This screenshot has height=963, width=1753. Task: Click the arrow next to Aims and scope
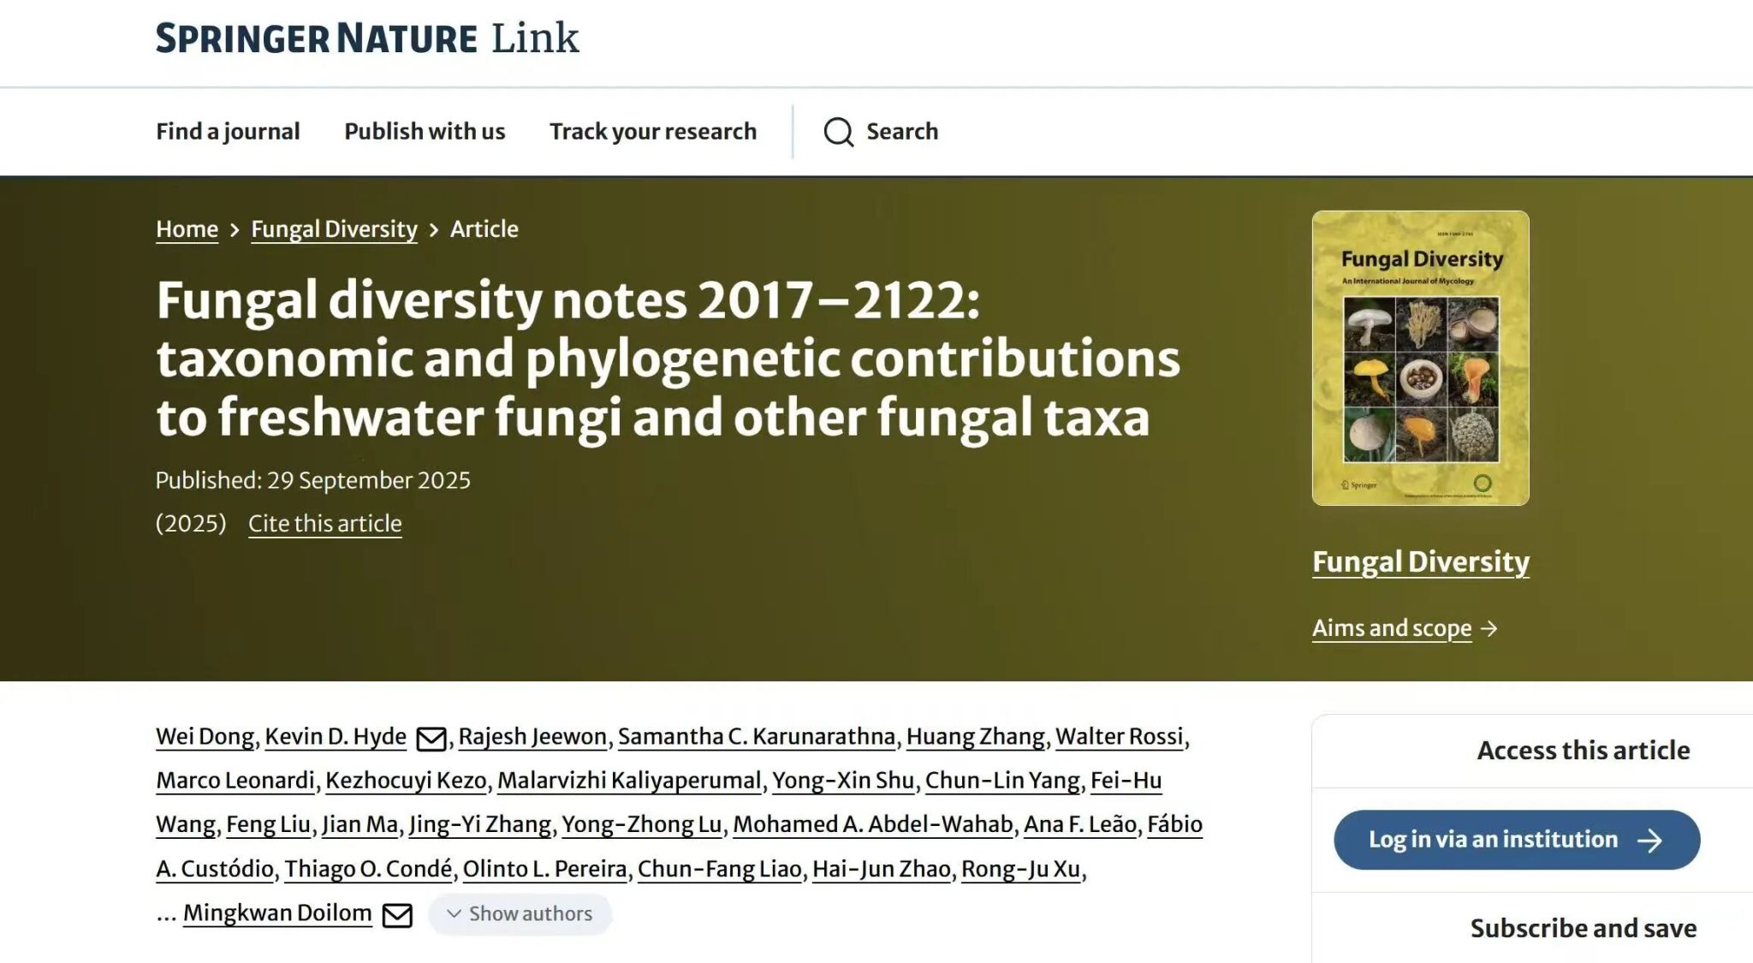(1489, 629)
